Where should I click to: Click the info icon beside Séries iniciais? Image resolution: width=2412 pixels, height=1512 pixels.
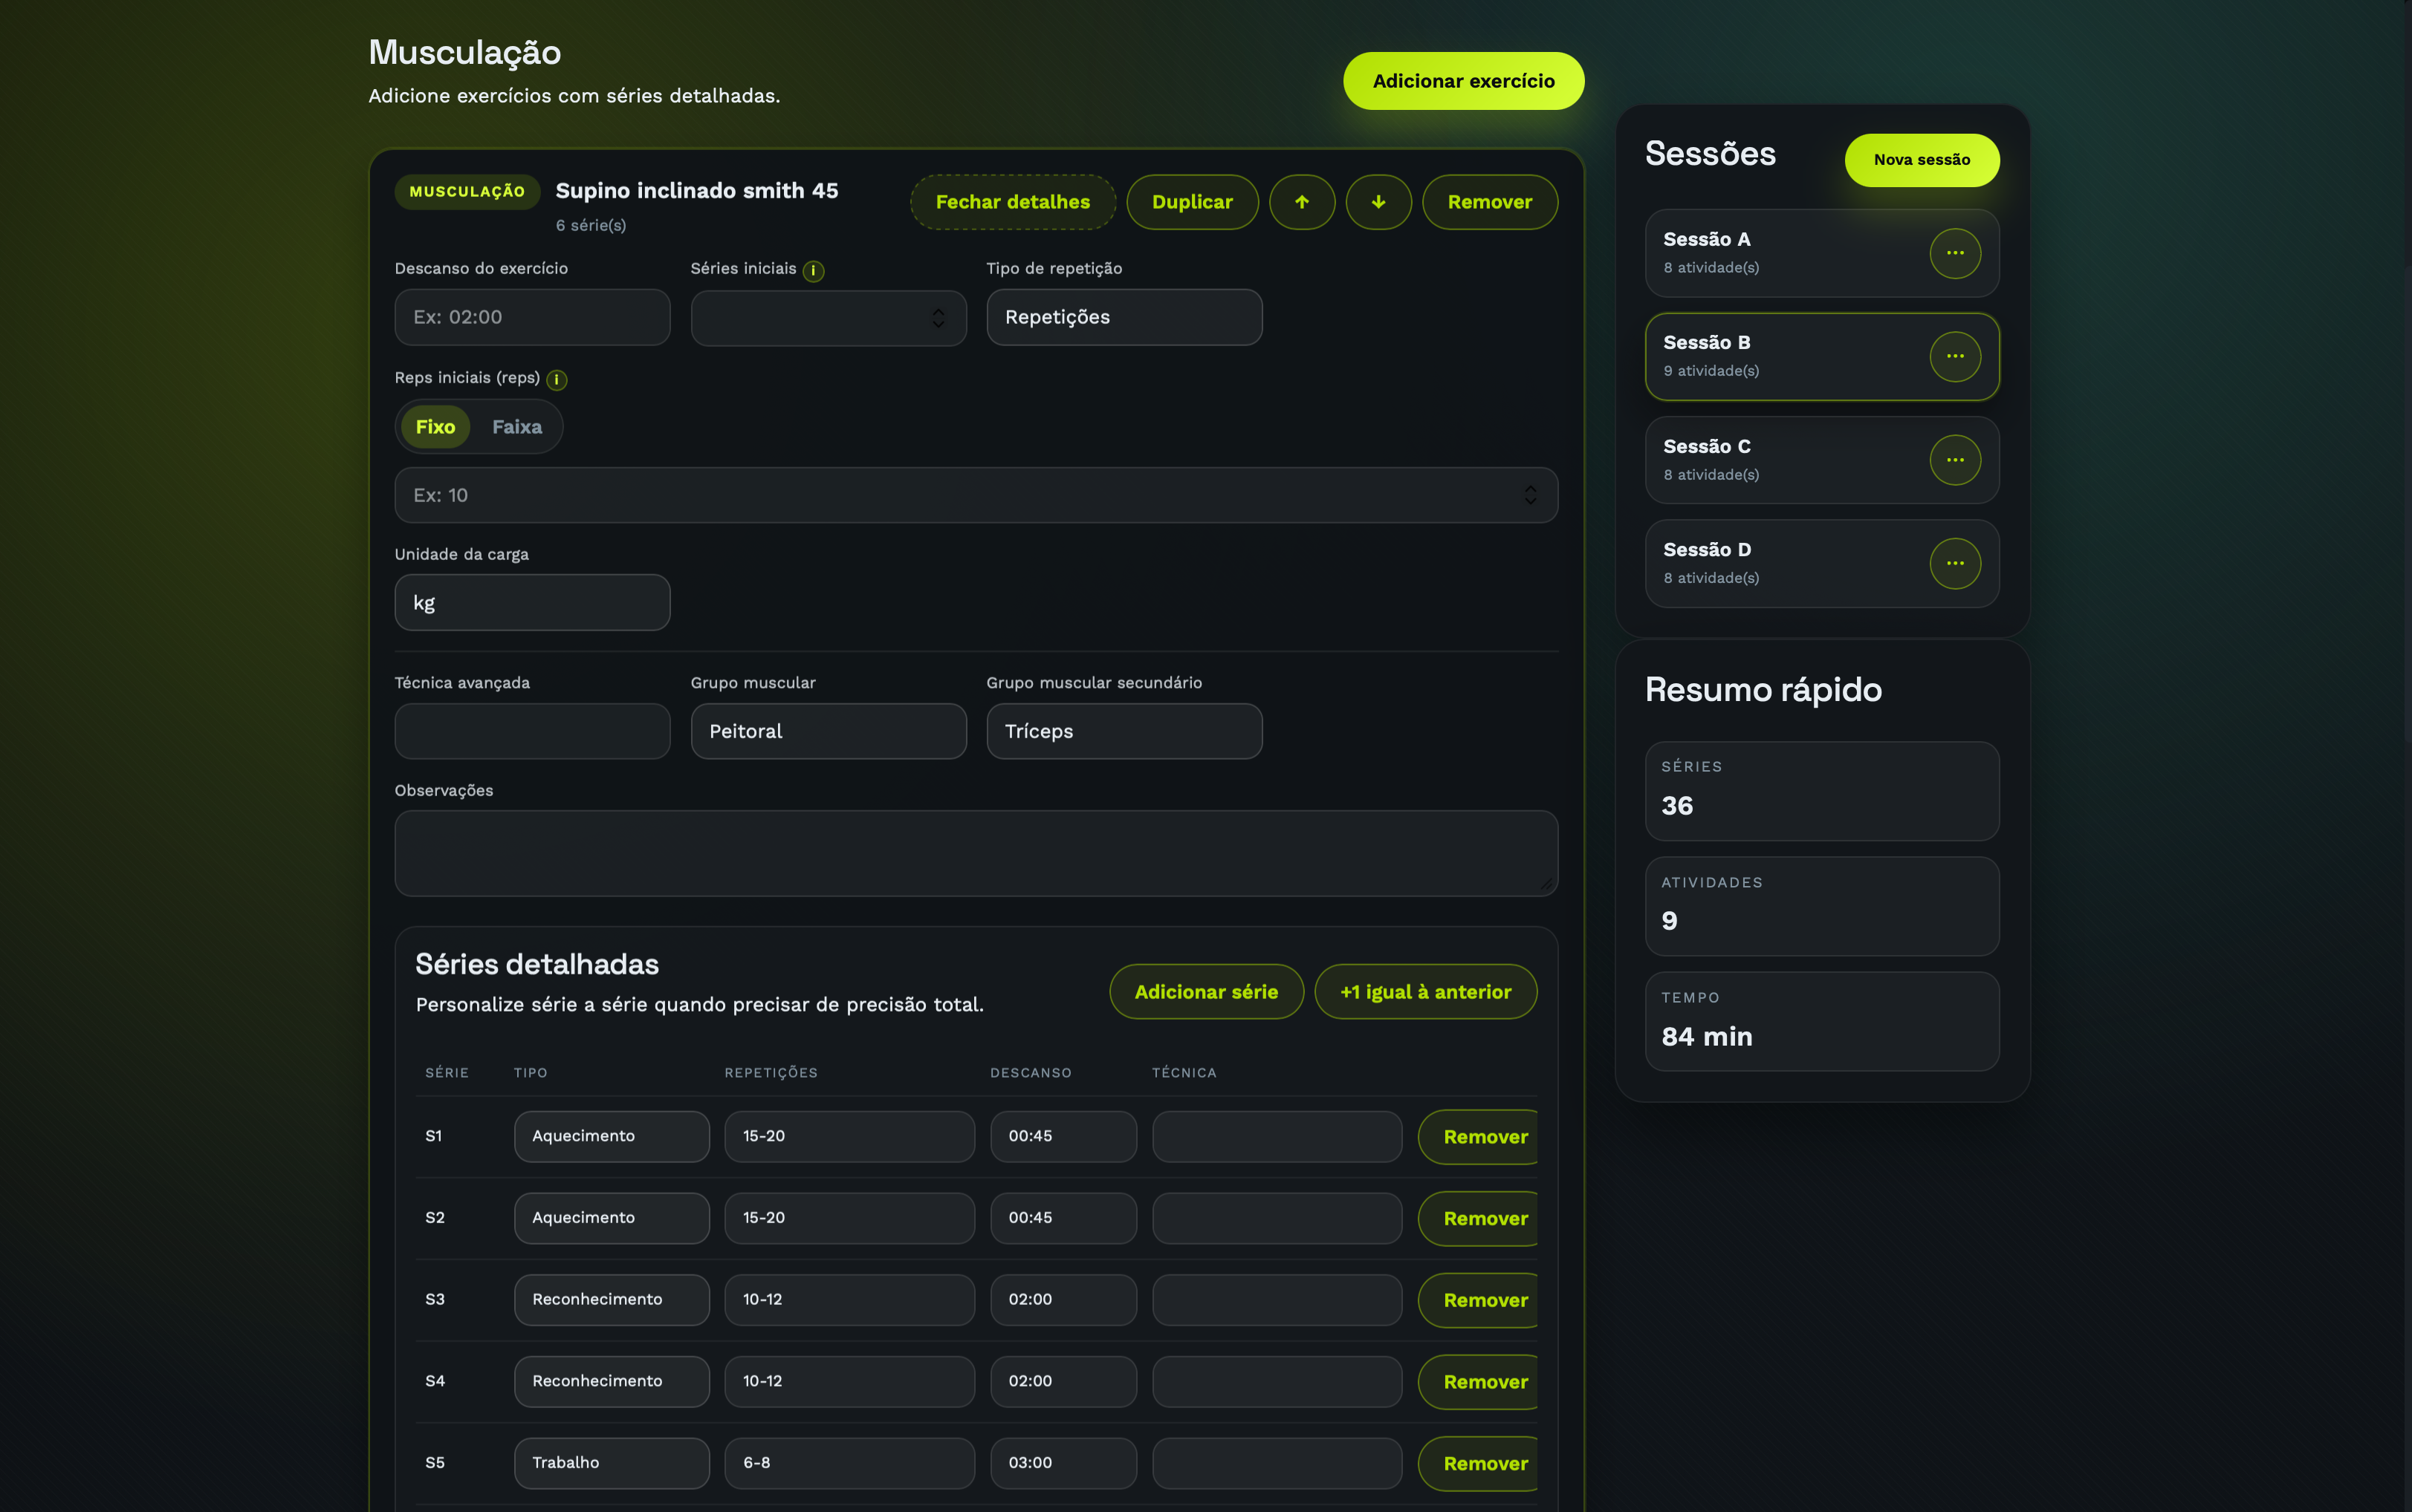[814, 270]
